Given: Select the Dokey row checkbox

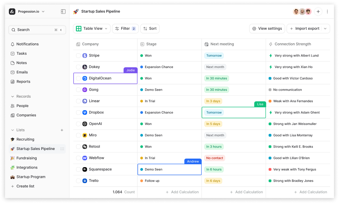Looking at the screenshot, I should 78,67.
